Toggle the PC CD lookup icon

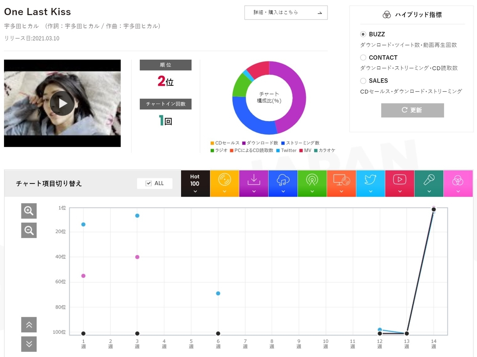click(341, 183)
